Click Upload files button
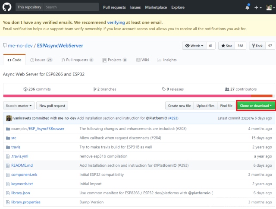Image resolution: width=276 pixels, height=209 pixels. click(205, 105)
